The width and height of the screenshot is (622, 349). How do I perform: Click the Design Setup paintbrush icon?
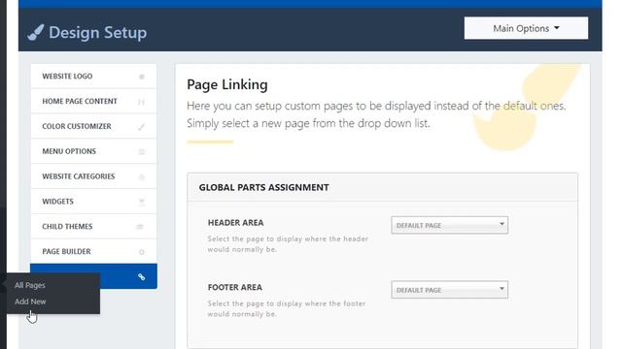click(36, 32)
